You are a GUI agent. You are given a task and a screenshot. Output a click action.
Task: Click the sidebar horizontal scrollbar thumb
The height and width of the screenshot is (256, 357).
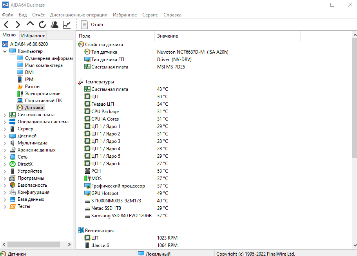[x=34, y=244]
